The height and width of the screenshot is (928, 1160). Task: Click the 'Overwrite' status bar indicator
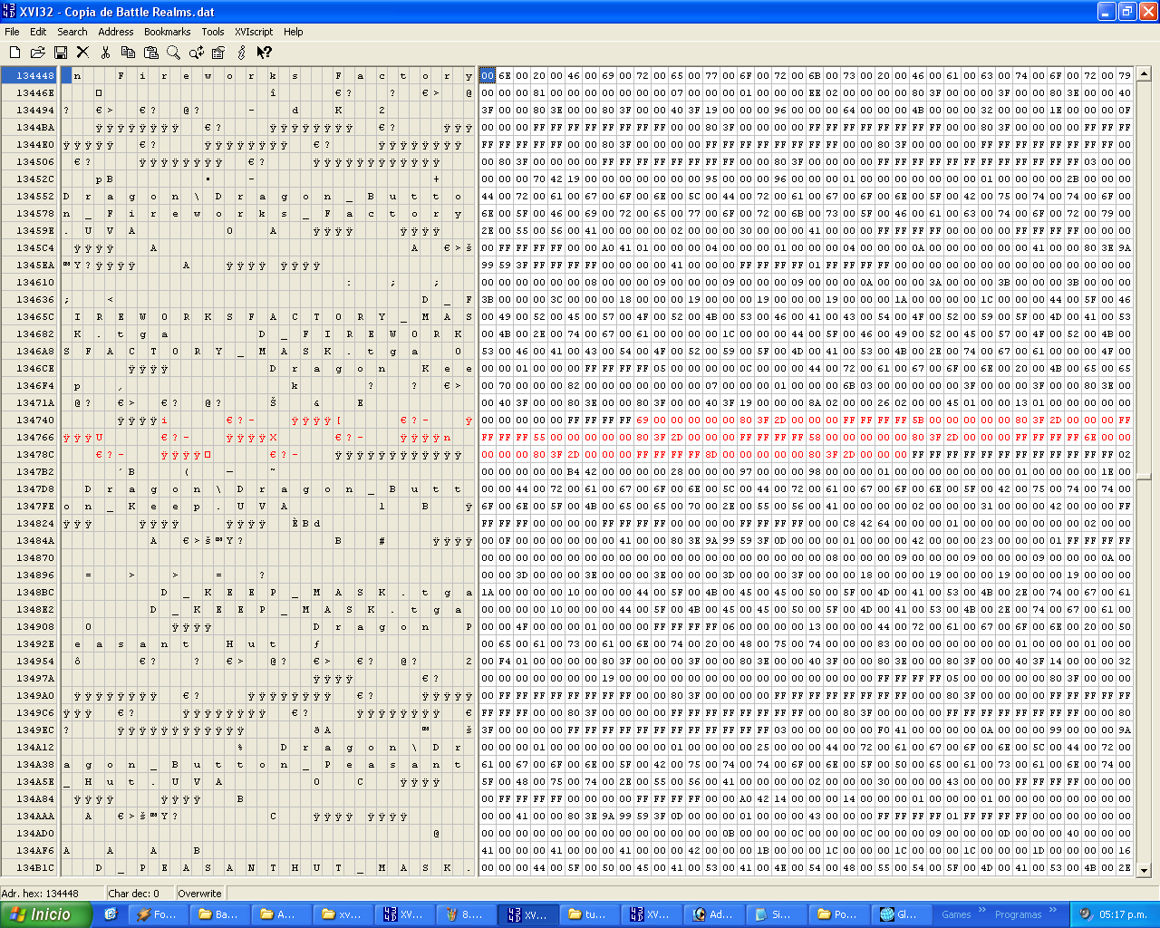(200, 894)
